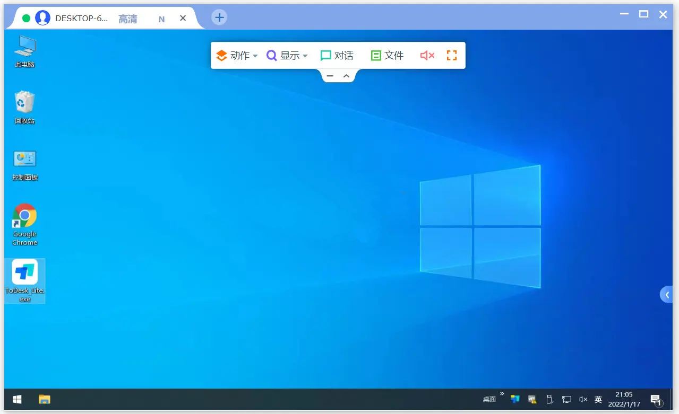Click the user avatar on the session tab

[42, 17]
